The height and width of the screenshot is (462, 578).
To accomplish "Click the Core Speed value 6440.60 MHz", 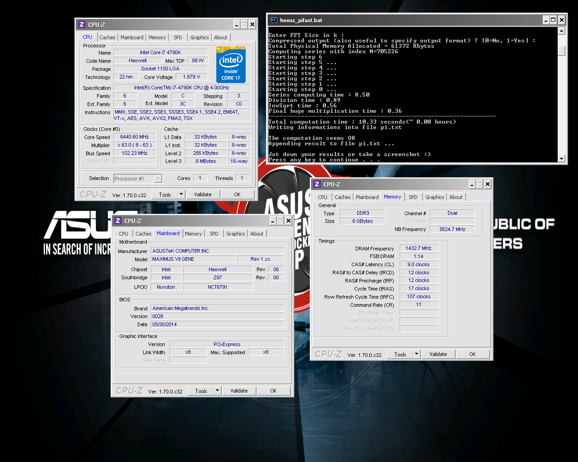I will 135,137.
